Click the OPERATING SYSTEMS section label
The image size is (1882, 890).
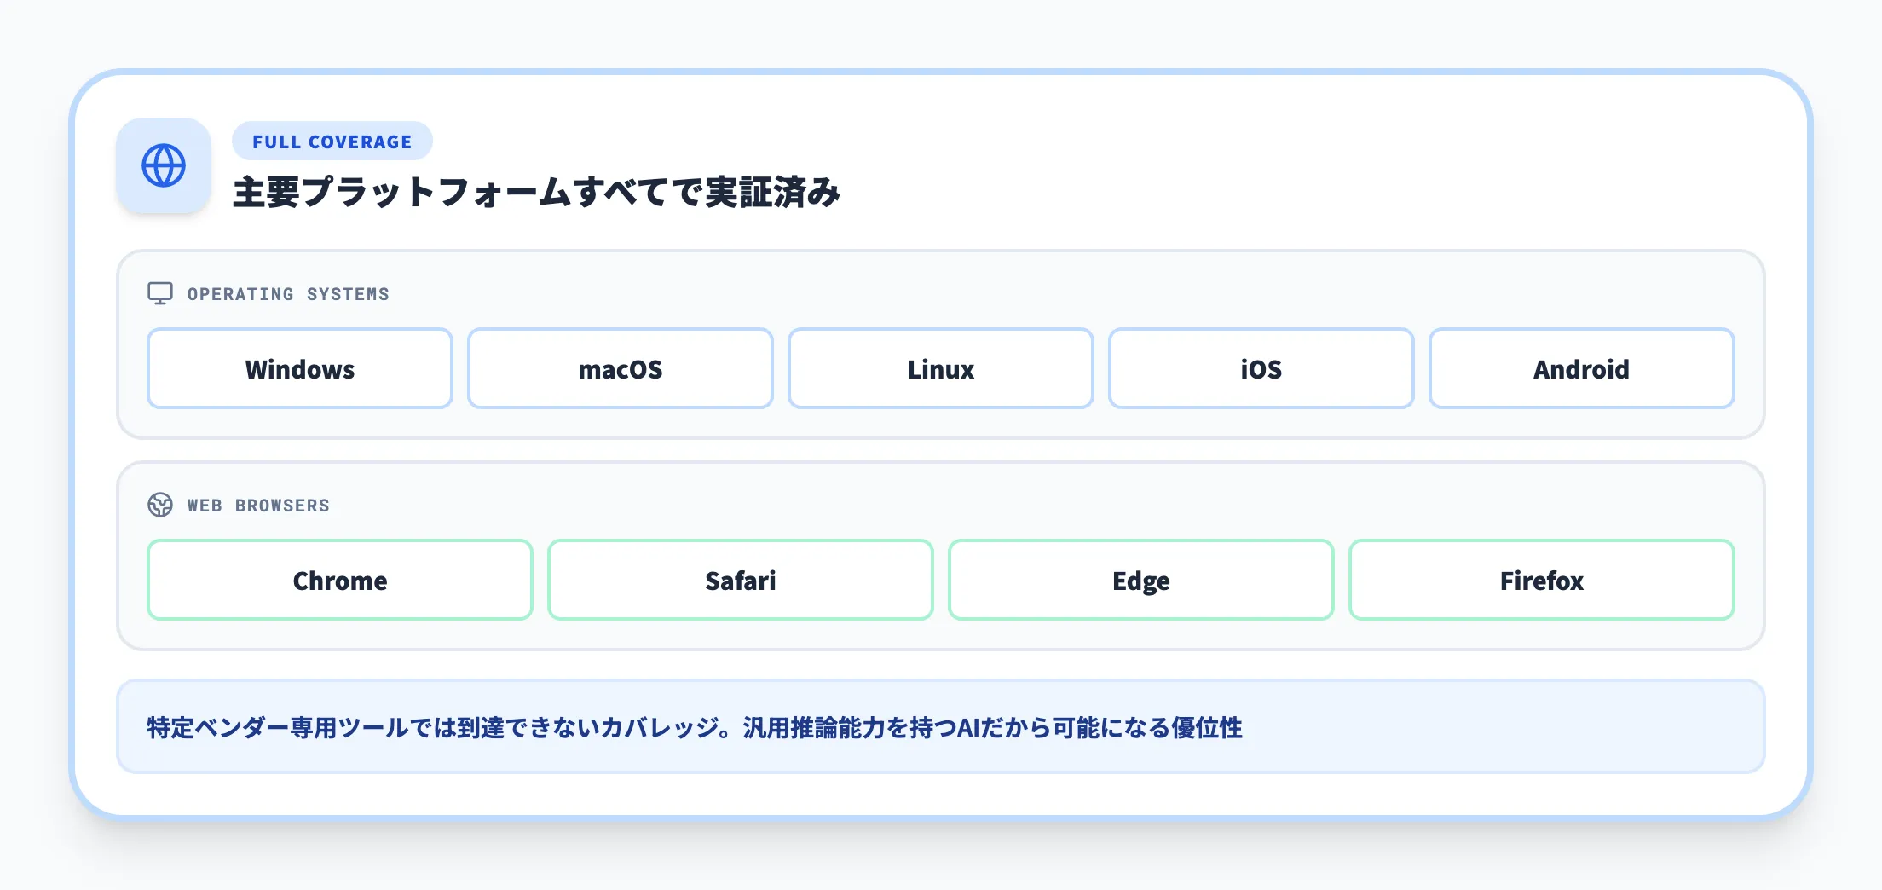coord(288,293)
